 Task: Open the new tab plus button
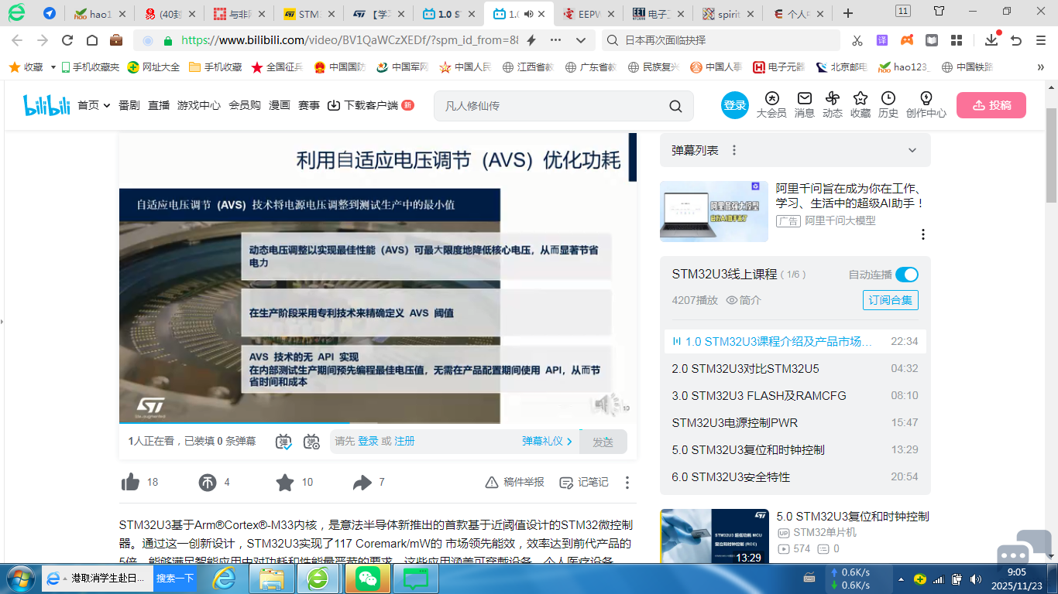848,13
